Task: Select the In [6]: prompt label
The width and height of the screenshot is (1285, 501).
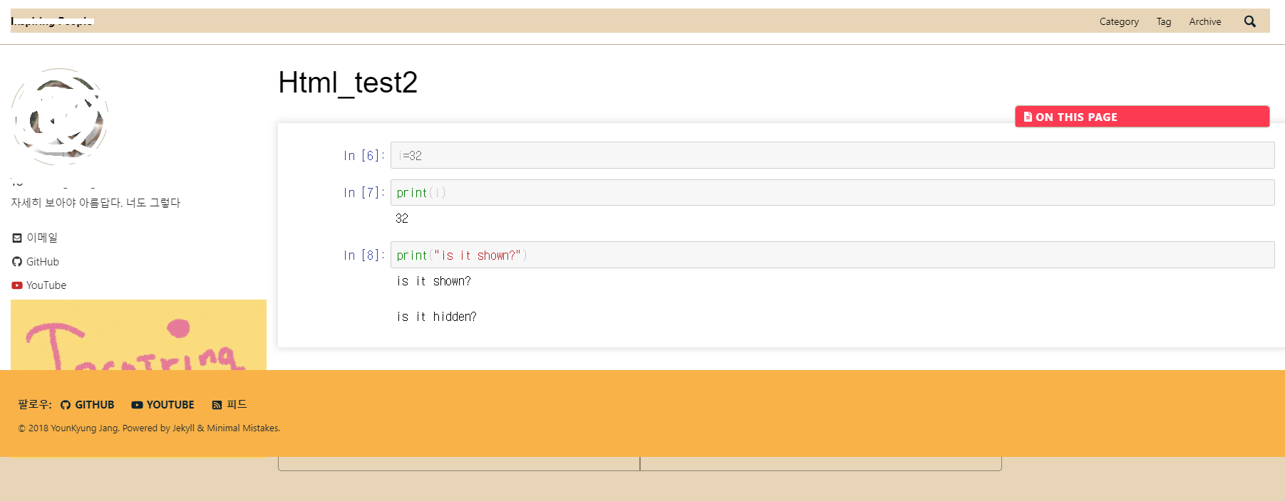Action: (x=363, y=156)
